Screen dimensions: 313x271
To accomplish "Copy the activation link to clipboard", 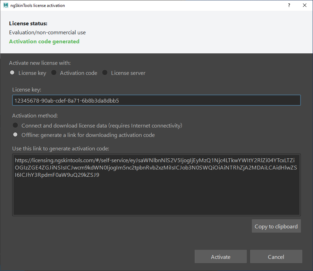I will [276, 226].
